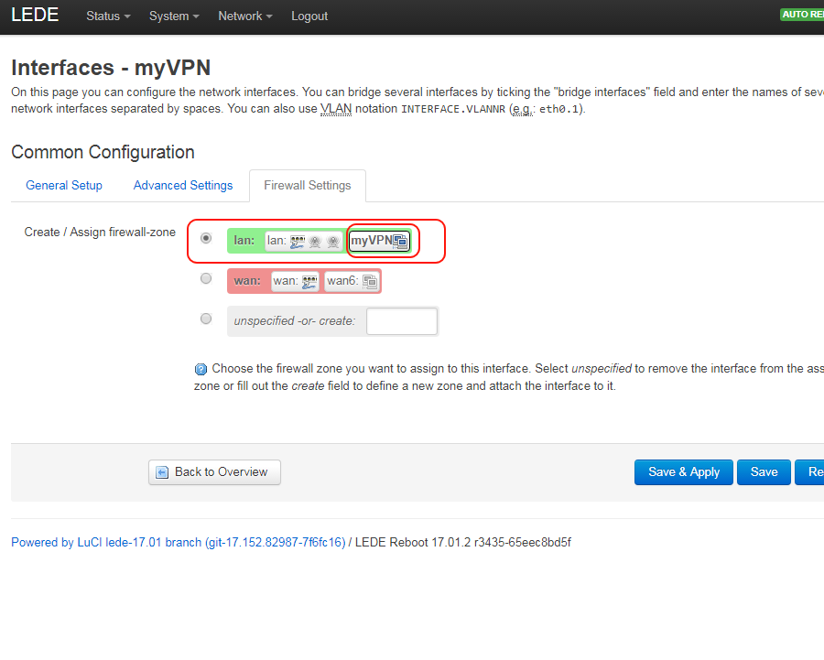Click the Common Configuration heading
Image resolution: width=824 pixels, height=660 pixels.
click(x=103, y=152)
